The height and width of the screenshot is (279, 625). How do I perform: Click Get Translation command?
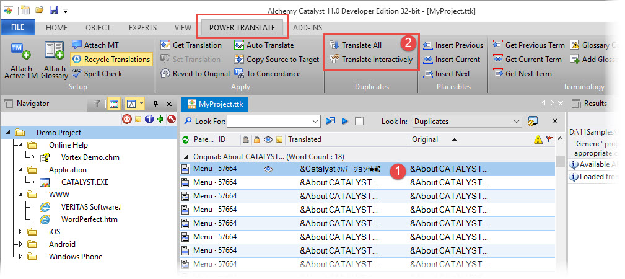[x=191, y=45]
